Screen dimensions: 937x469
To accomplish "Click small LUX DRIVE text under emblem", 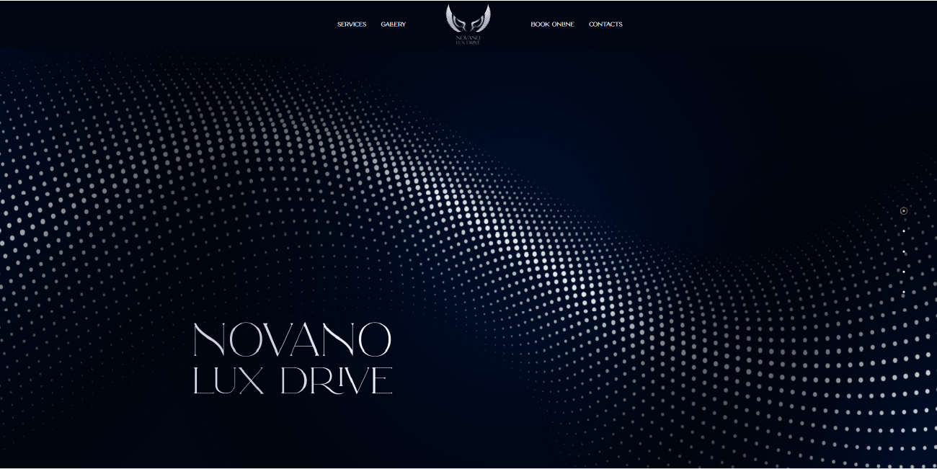I will point(468,43).
